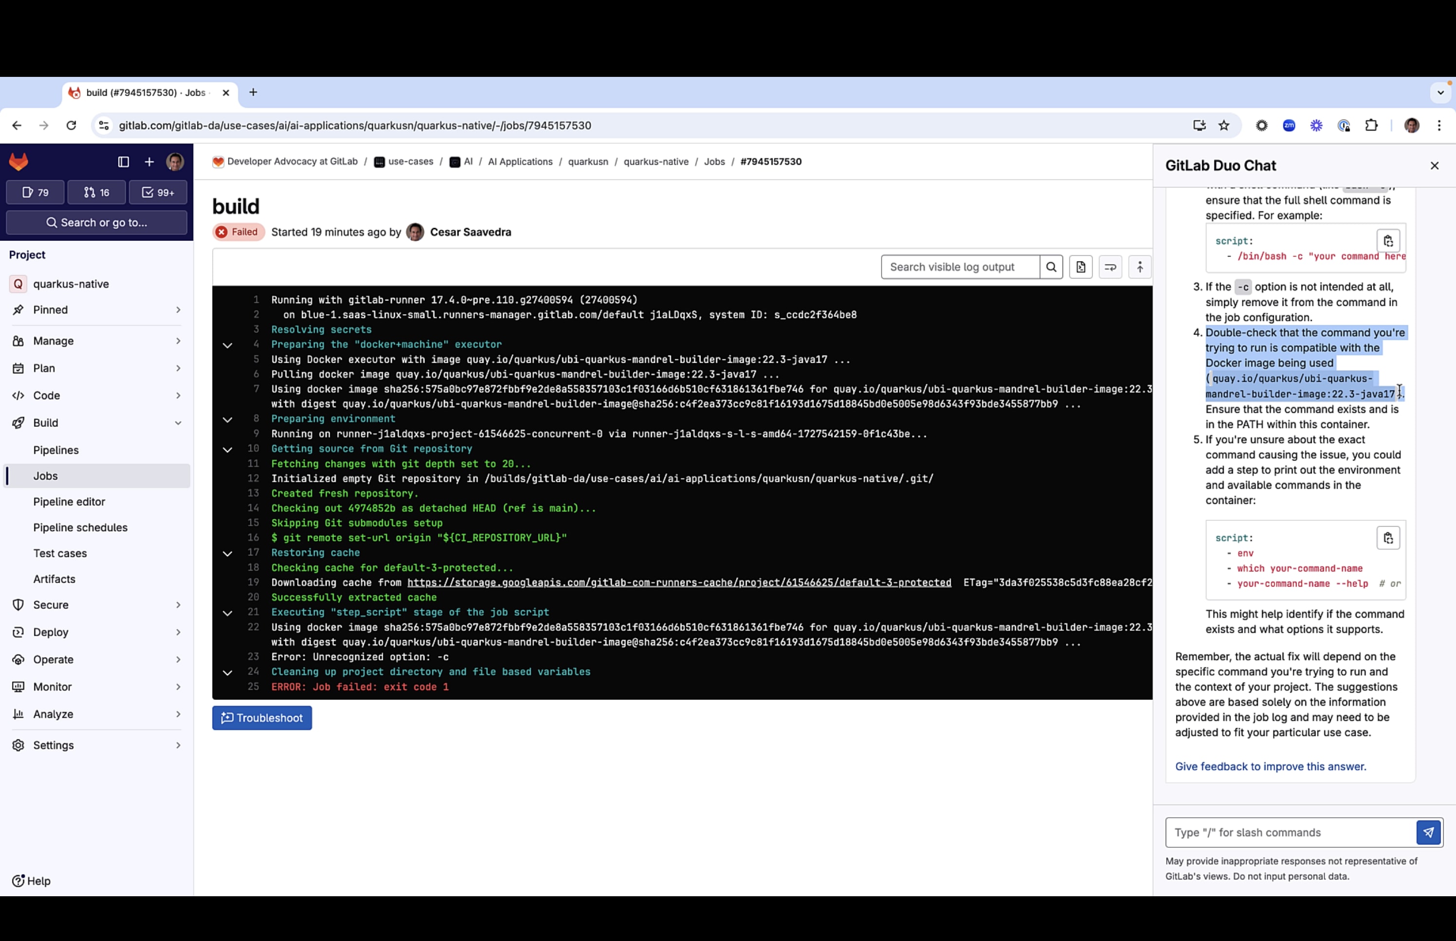The width and height of the screenshot is (1456, 941).
Task: Collapse Preparing environment log section
Action: [x=227, y=420]
